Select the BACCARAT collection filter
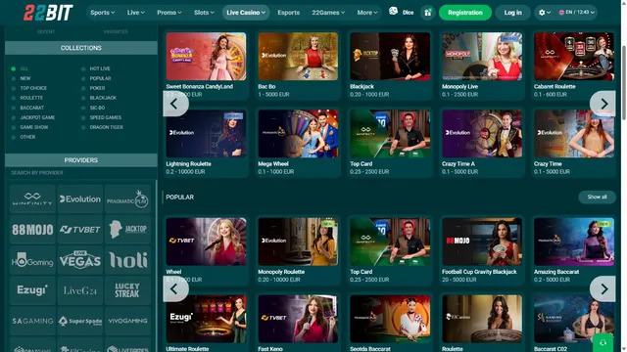The width and height of the screenshot is (627, 352). pos(27,108)
